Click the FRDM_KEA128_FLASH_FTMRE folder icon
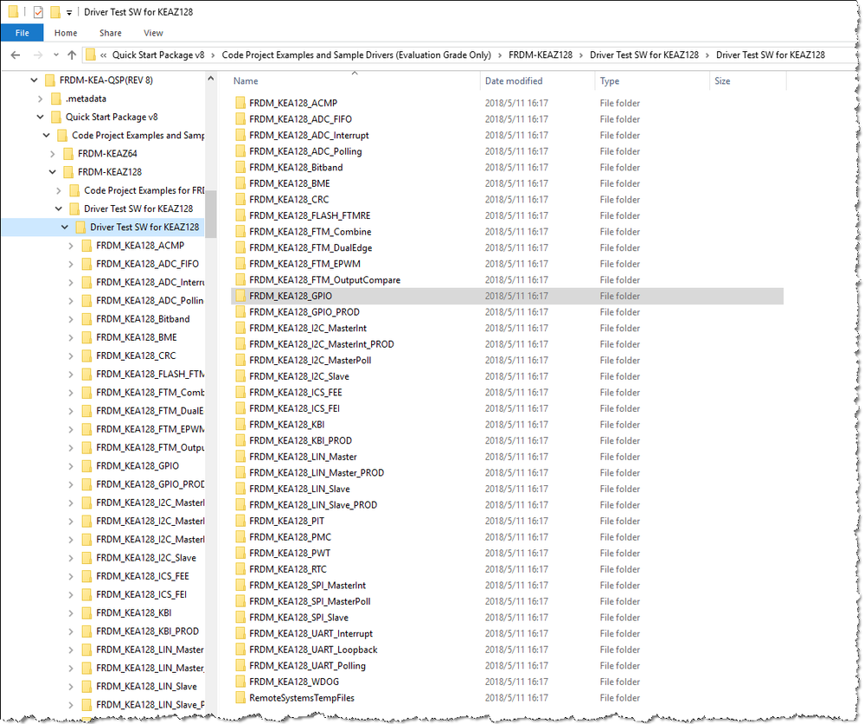The width and height of the screenshot is (864, 724). 240,215
